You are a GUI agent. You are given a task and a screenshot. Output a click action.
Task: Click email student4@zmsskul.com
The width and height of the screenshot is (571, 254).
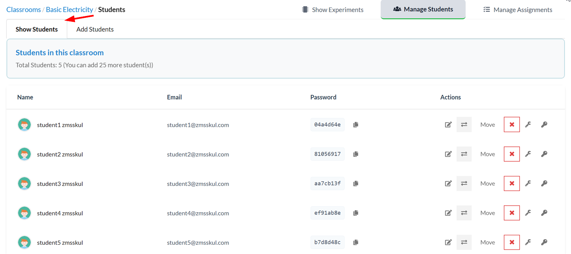pyautogui.click(x=198, y=213)
